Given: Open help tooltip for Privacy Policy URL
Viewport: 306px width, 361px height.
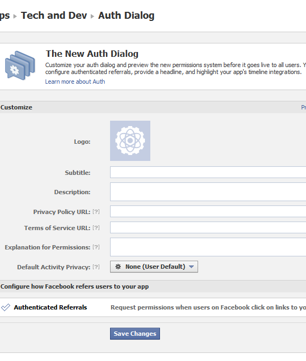Looking at the screenshot, I should (96, 211).
